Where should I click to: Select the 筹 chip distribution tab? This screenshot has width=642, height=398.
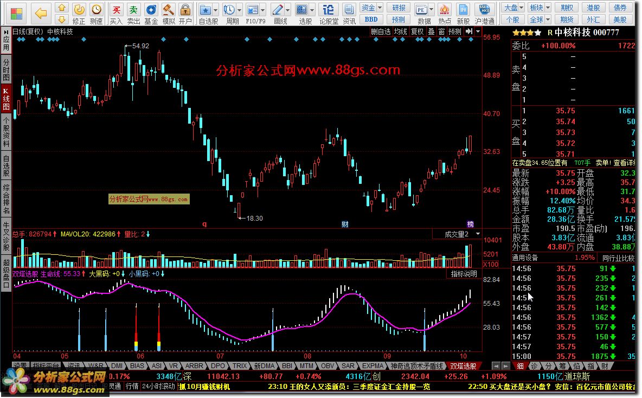coord(563,365)
